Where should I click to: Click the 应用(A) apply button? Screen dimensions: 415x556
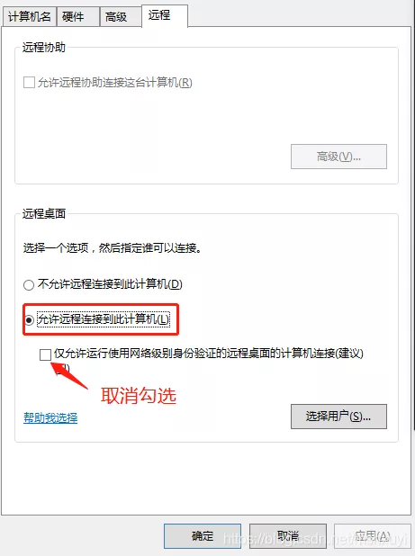(373, 536)
